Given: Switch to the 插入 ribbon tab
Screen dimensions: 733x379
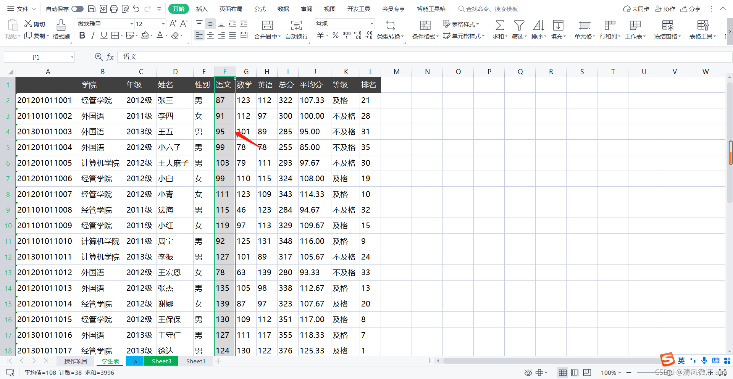Looking at the screenshot, I should pos(202,9).
